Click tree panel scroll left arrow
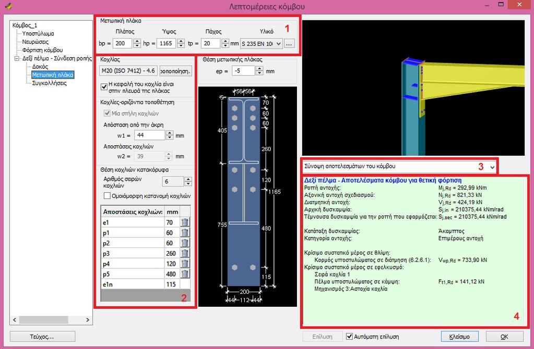 pos(14,320)
